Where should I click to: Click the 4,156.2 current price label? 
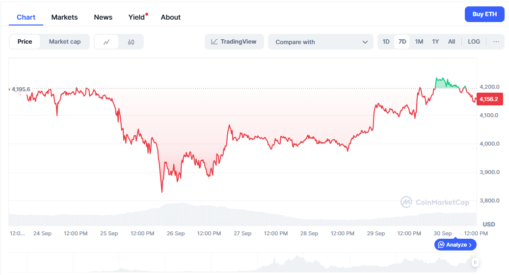tap(489, 99)
